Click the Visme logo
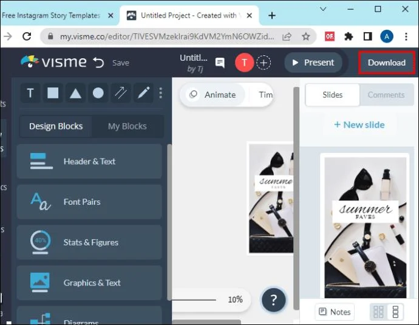The image size is (419, 325). 53,62
